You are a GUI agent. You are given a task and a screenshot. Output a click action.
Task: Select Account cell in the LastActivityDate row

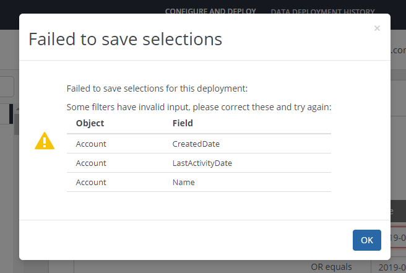click(91, 163)
